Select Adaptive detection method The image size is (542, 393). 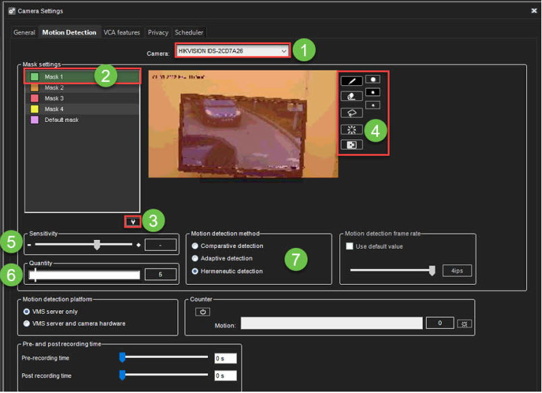tap(196, 258)
